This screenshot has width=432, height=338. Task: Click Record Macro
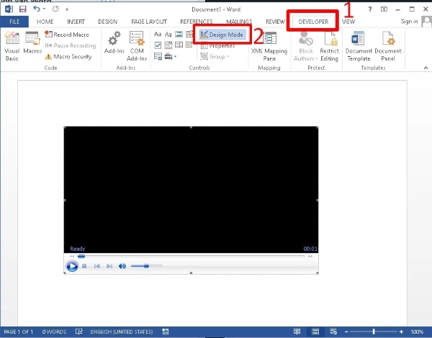68,35
